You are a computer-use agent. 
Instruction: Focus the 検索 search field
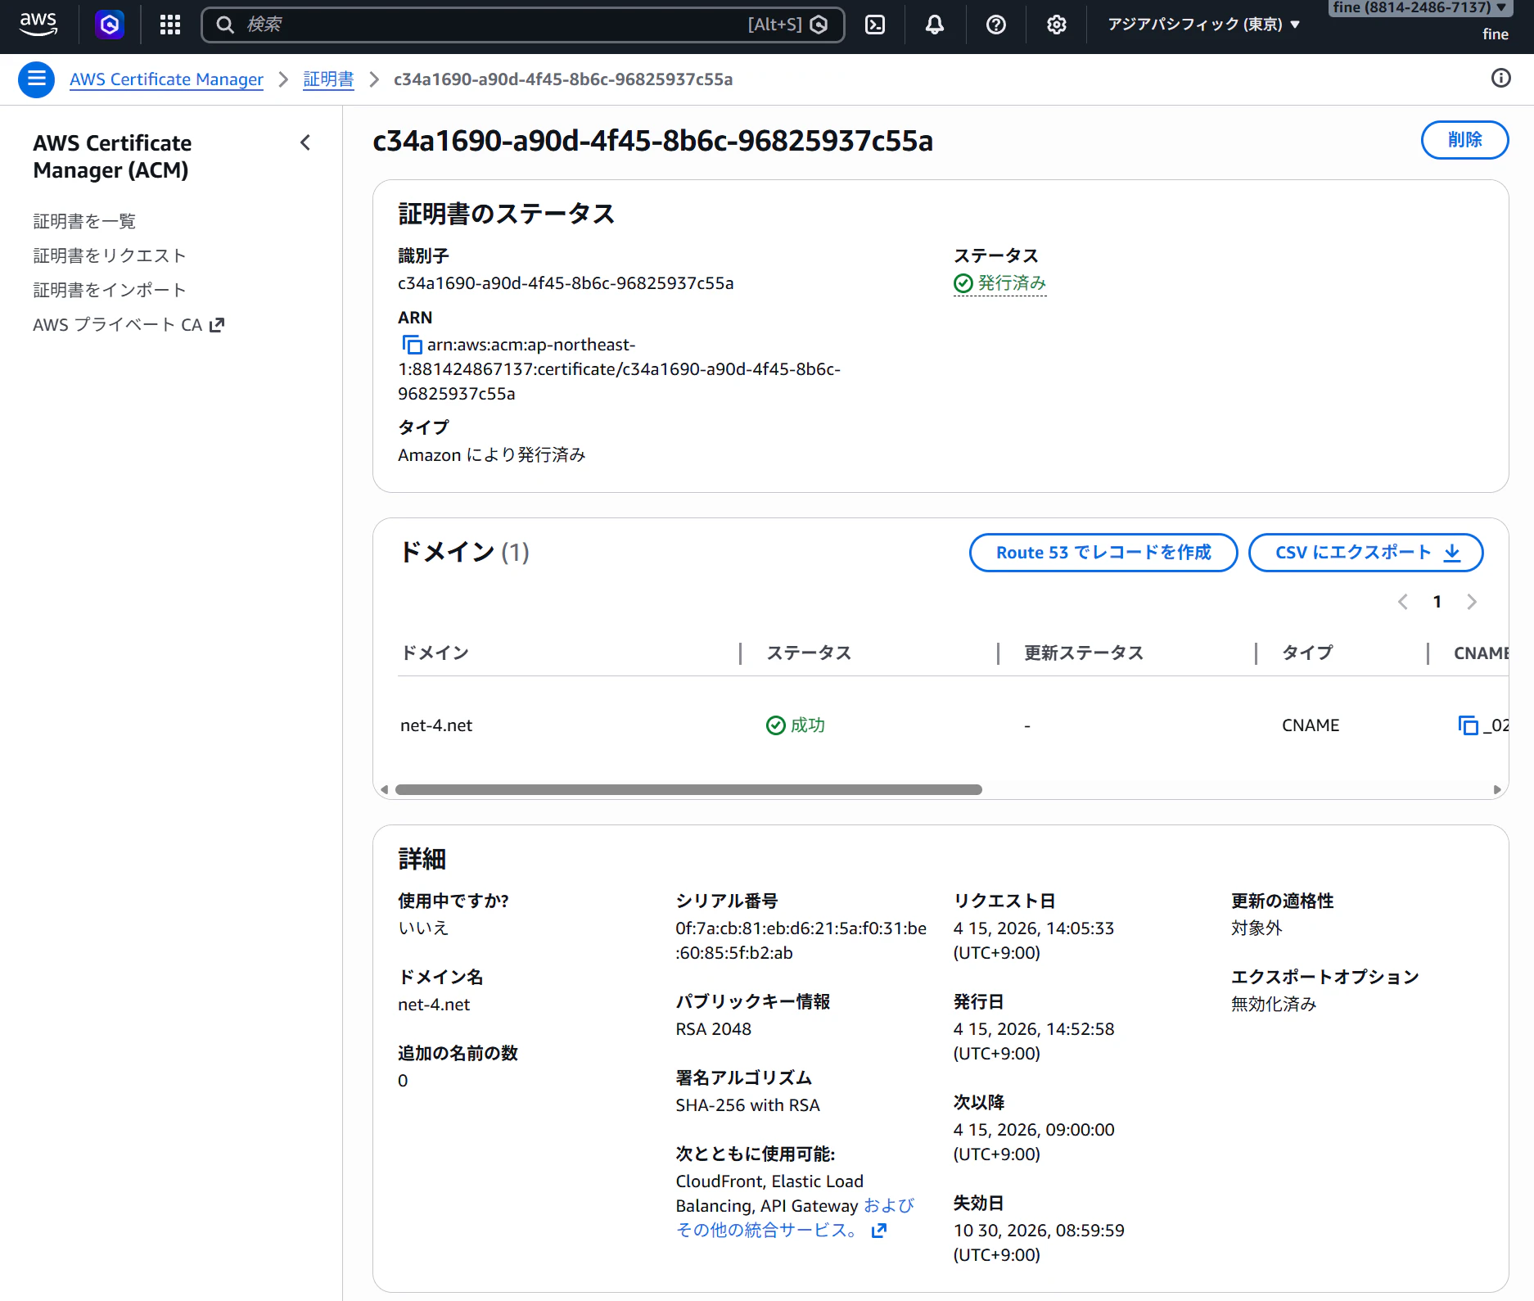523,25
